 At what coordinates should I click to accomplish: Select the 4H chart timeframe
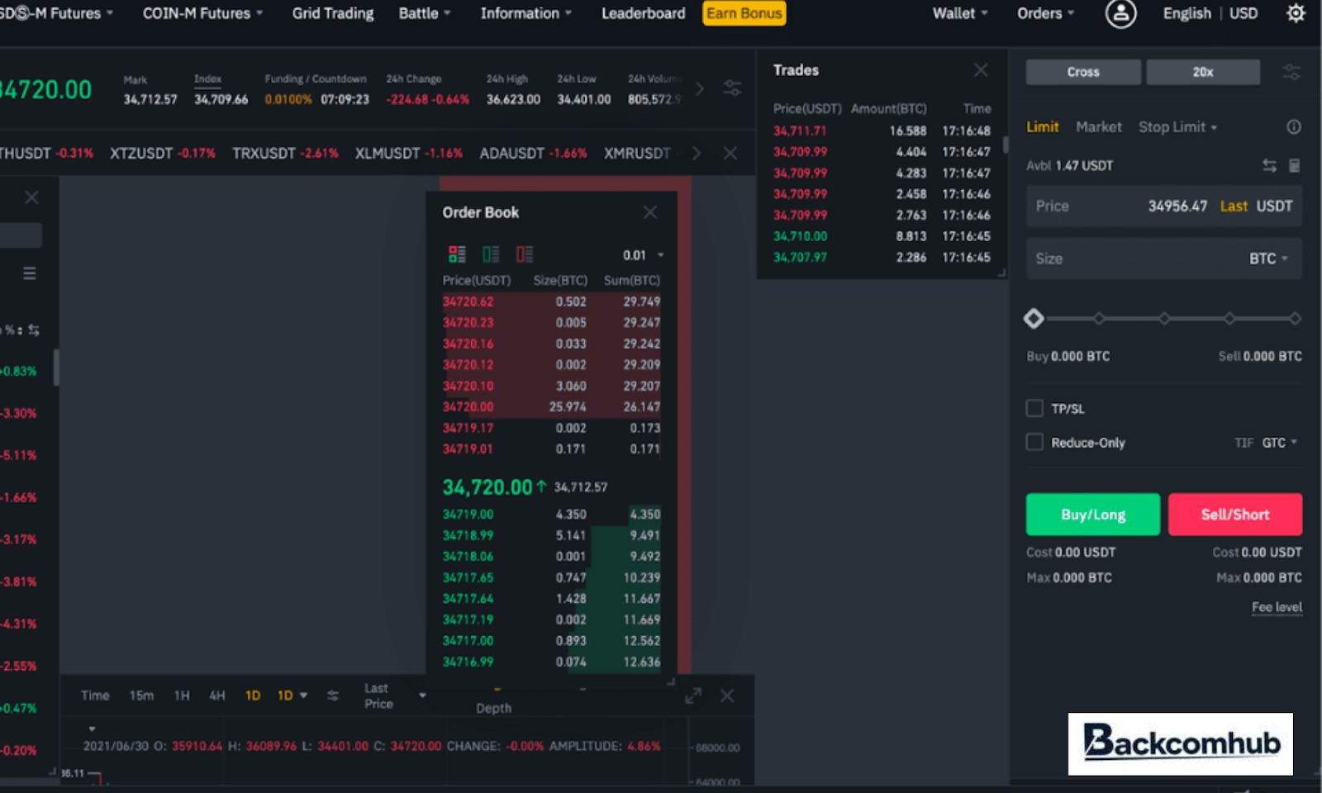coord(216,696)
